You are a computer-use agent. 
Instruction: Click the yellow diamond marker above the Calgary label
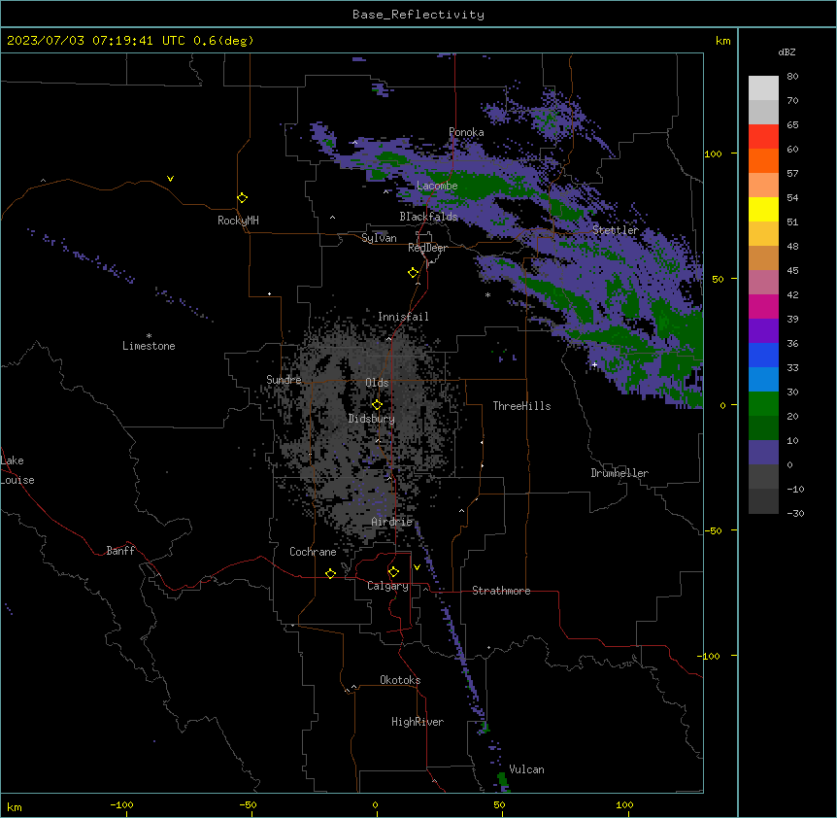[393, 572]
